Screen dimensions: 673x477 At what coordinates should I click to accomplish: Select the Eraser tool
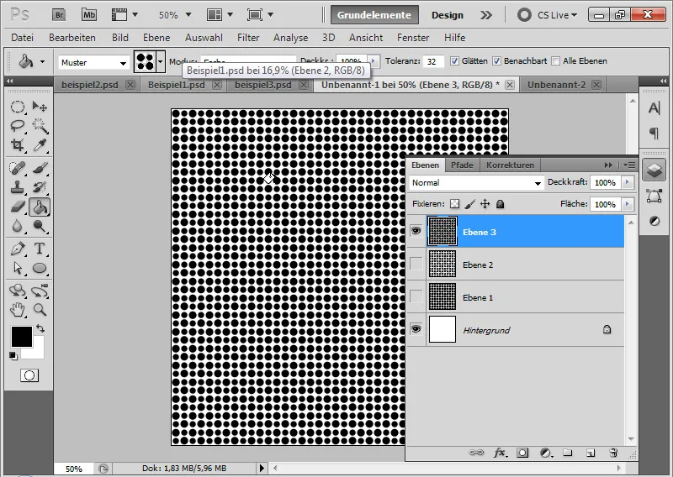[17, 207]
